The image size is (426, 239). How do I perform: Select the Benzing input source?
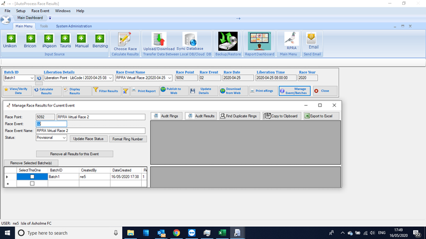100,42
